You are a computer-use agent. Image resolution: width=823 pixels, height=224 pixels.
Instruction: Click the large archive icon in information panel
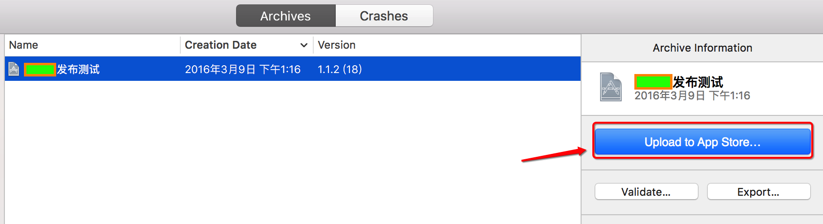tap(611, 87)
